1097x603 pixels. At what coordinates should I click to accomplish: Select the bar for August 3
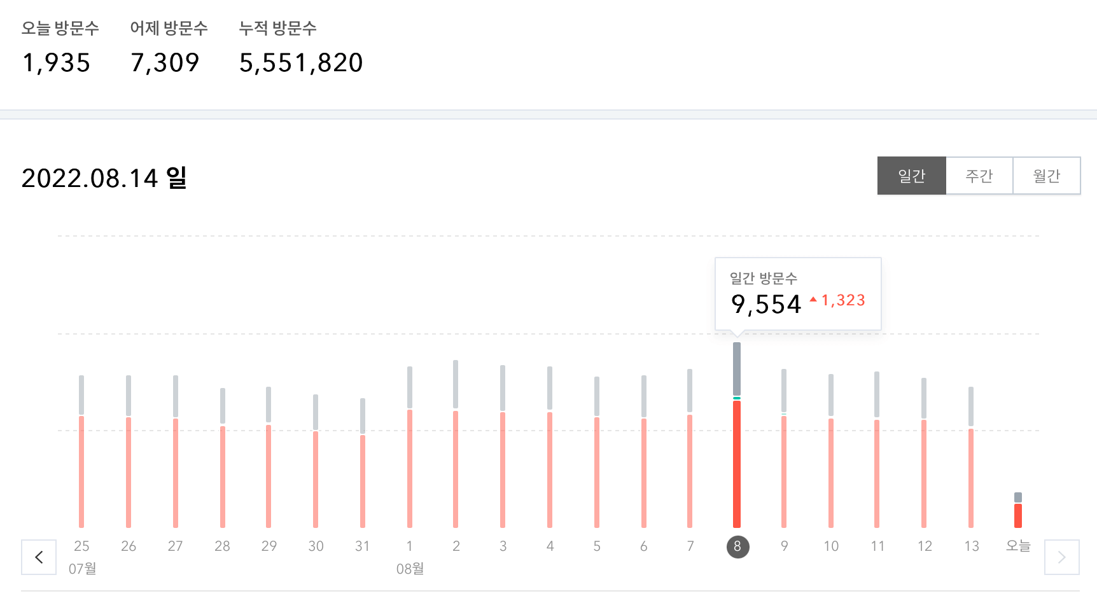503,447
